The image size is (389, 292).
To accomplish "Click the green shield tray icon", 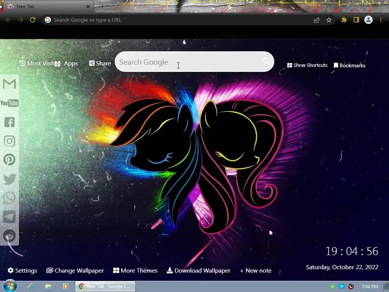I will point(332,286).
